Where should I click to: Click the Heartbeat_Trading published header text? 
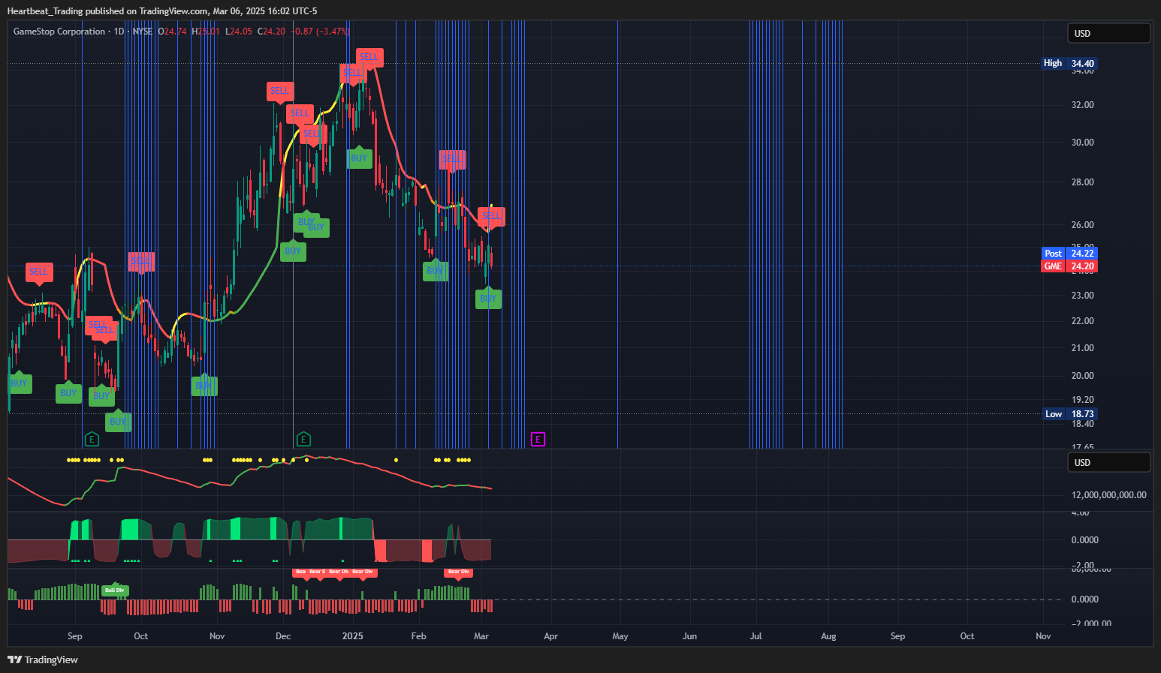(162, 11)
